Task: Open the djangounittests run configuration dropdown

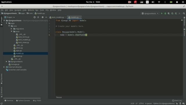Action: tap(150, 13)
